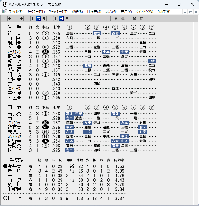199x206 pixels.
Task: Click the left arrow previous game button
Action: pyautogui.click(x=10, y=19)
